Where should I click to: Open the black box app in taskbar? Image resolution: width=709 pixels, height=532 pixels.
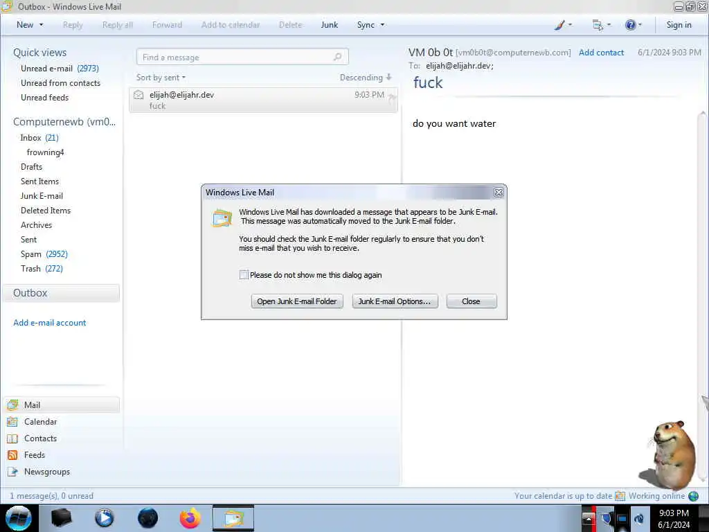(62, 518)
